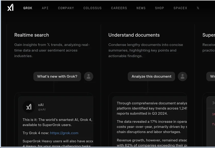
Task: Open the API nav item
Action: point(45,8)
